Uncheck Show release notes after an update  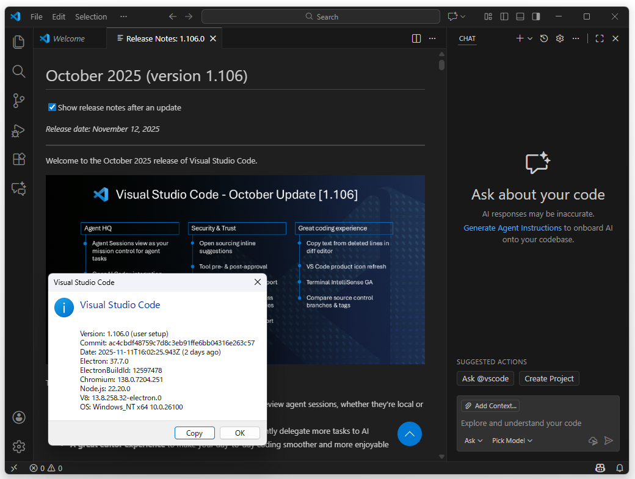[x=52, y=107]
